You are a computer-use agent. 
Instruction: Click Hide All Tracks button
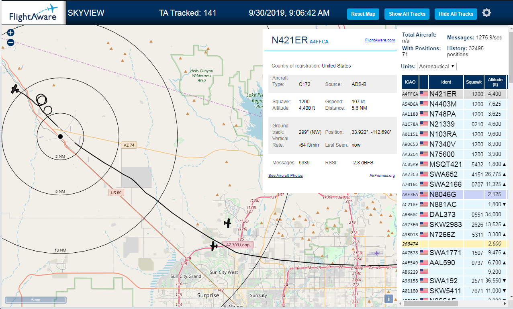pos(456,14)
